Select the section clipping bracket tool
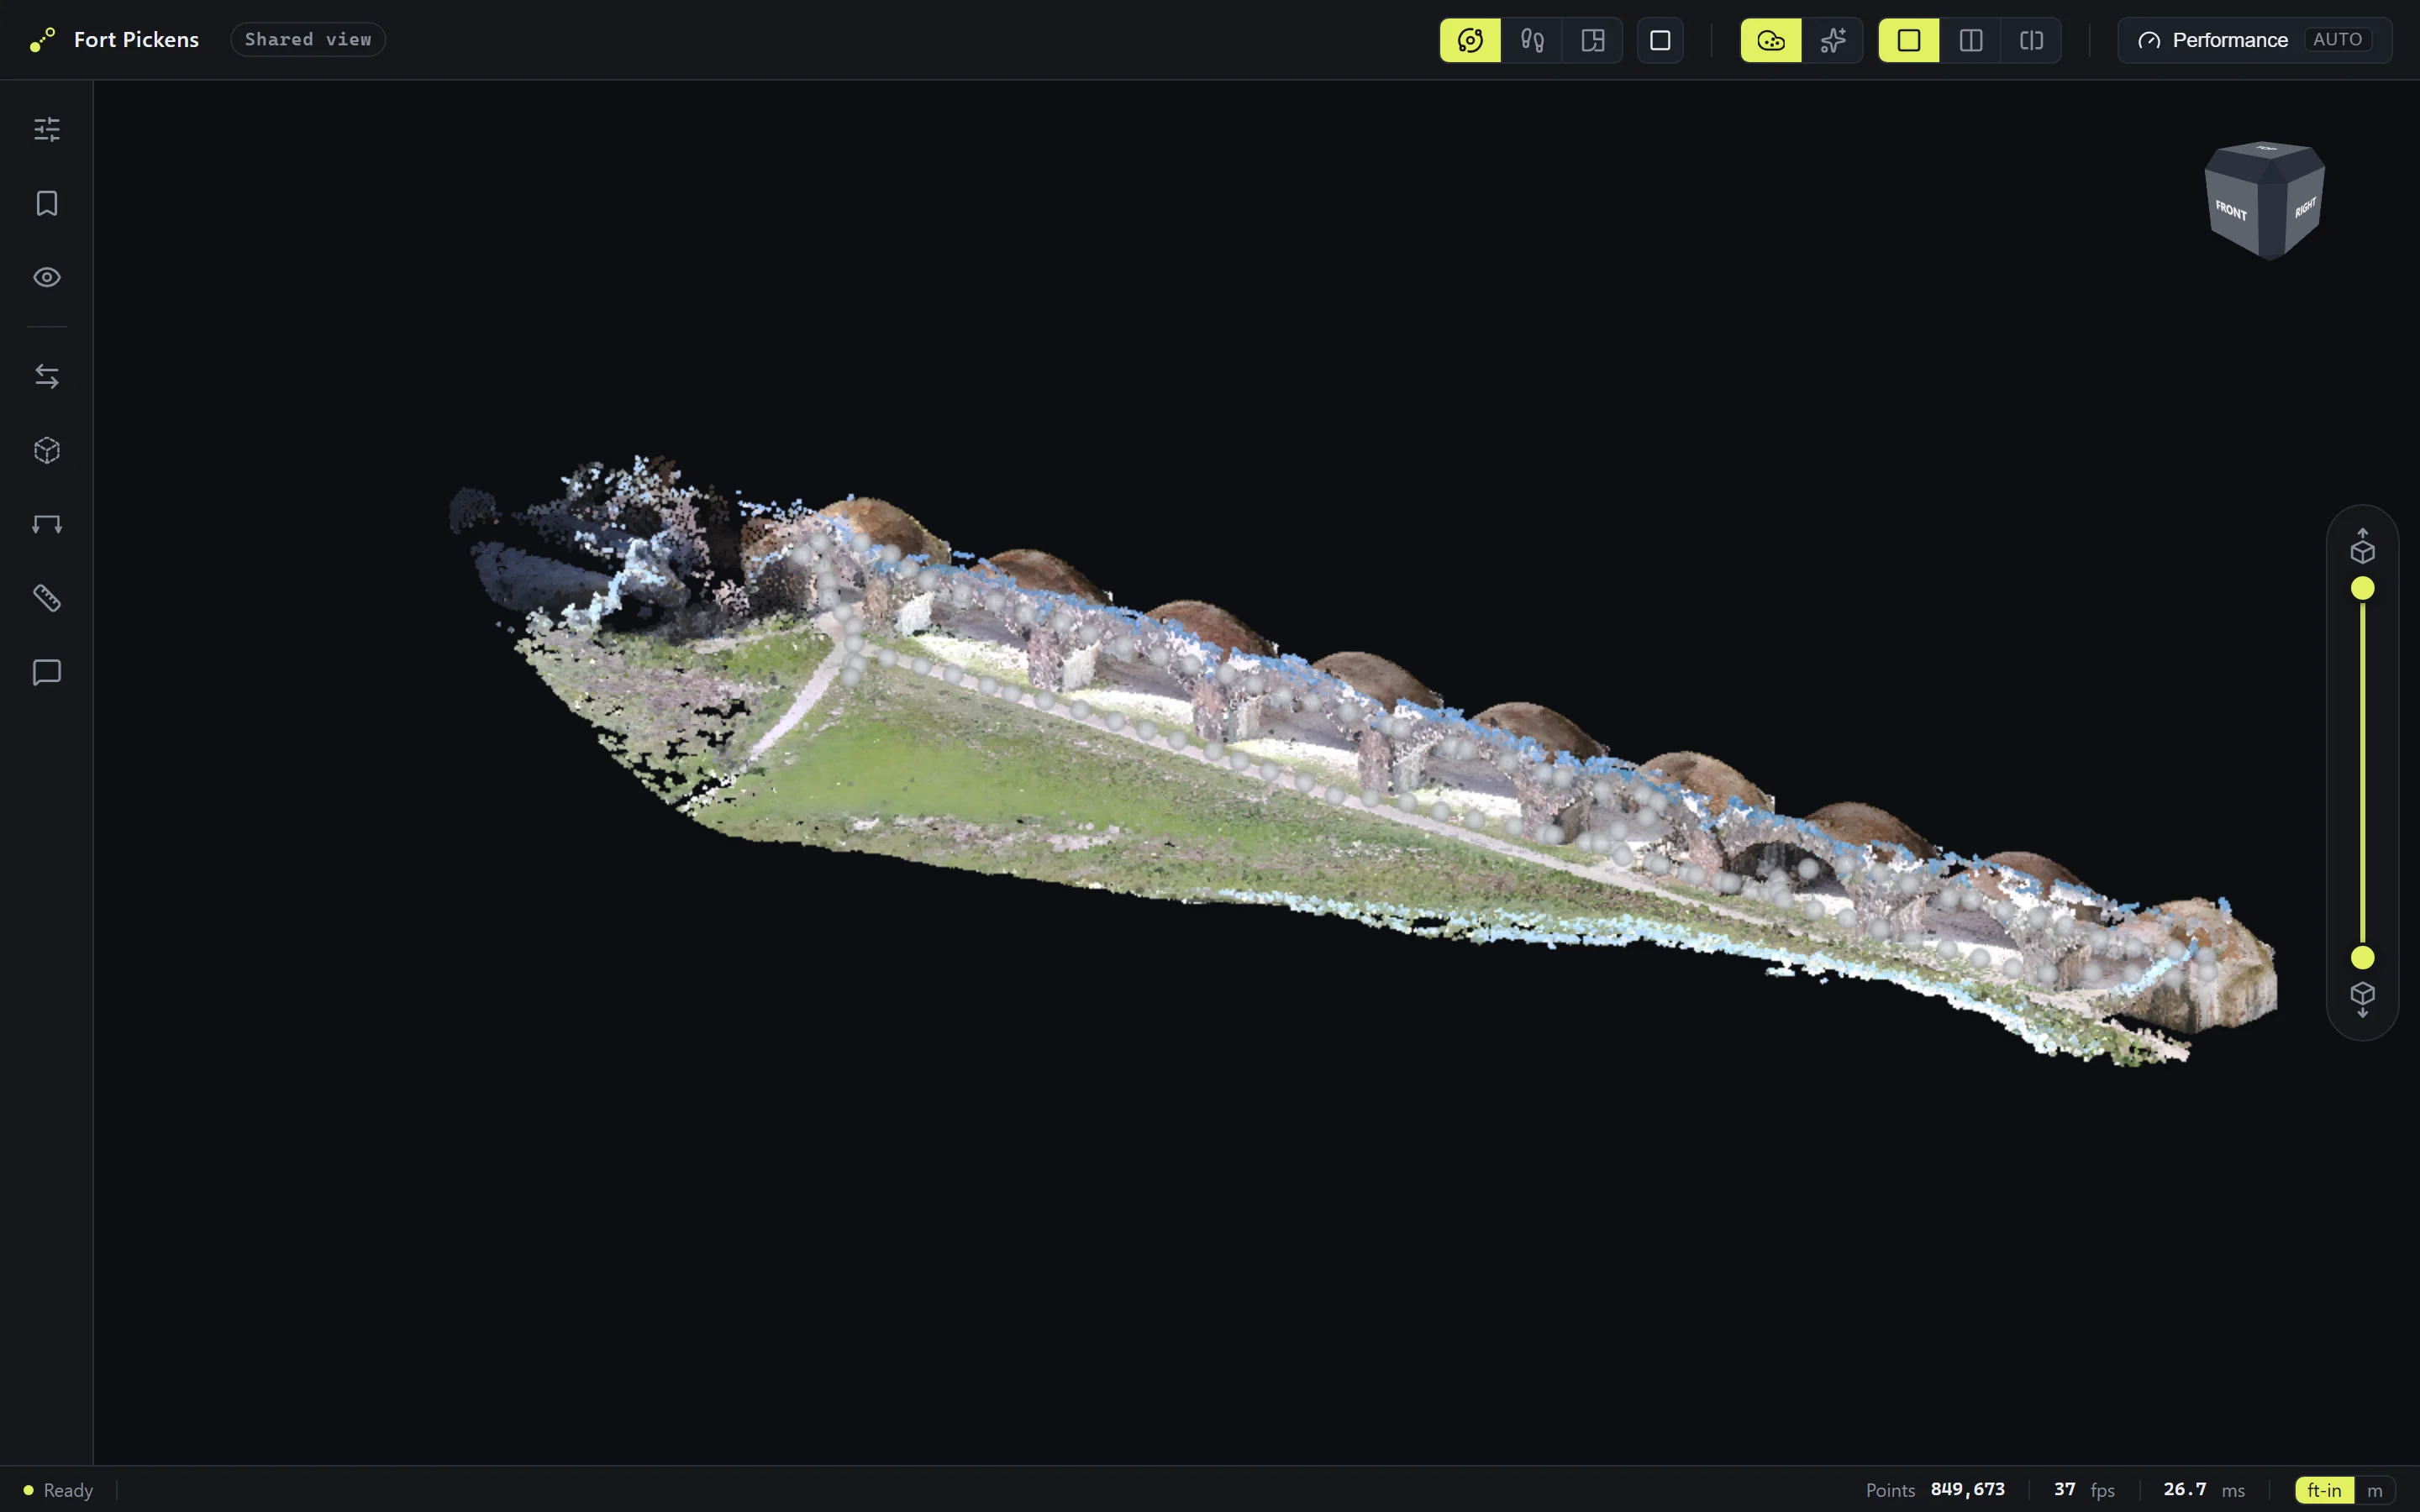 [47, 524]
